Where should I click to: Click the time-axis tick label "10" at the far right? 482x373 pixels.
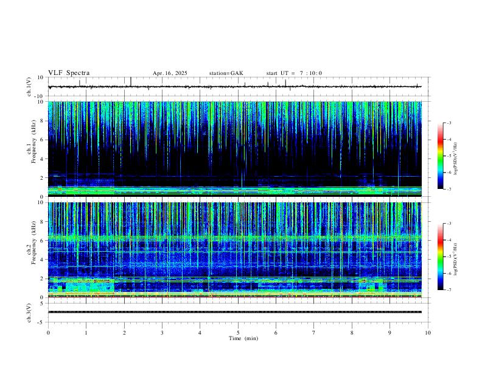(x=428, y=333)
